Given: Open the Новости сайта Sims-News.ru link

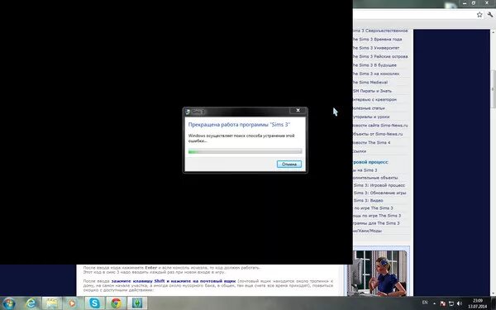Looking at the screenshot, I should point(380,126).
